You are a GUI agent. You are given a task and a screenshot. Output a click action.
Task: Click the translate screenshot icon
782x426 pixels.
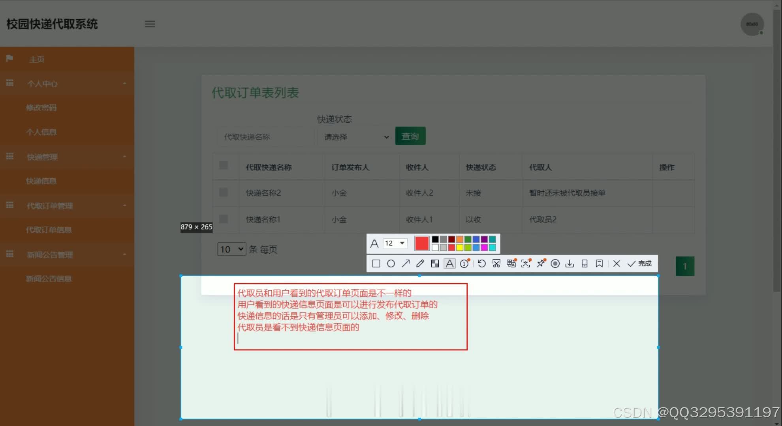click(511, 263)
